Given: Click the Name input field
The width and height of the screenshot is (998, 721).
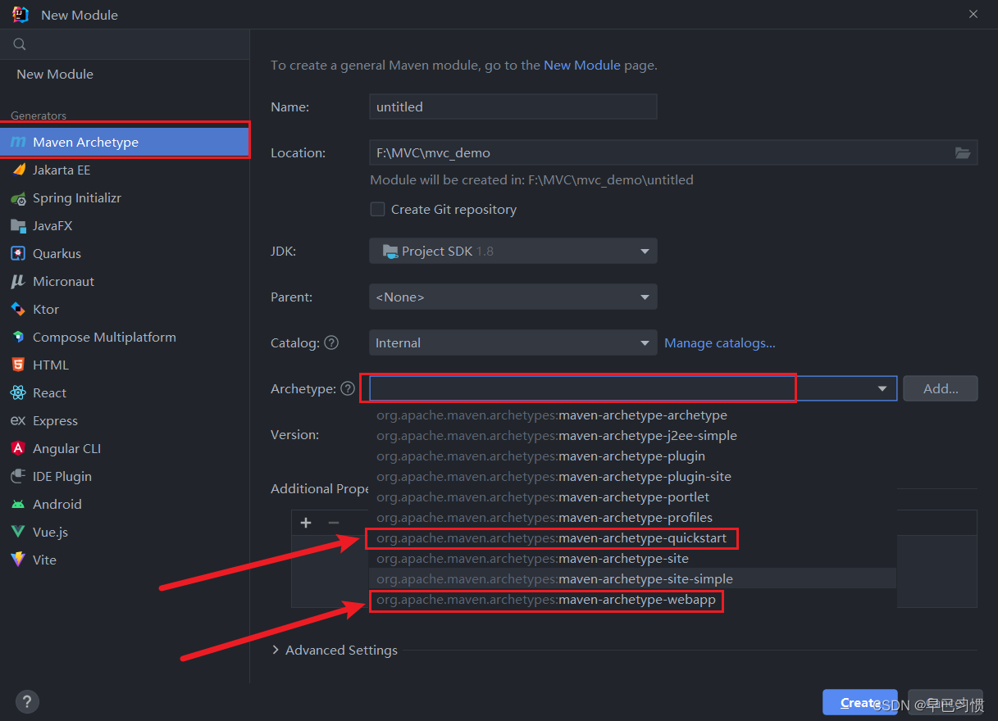Looking at the screenshot, I should [x=513, y=107].
